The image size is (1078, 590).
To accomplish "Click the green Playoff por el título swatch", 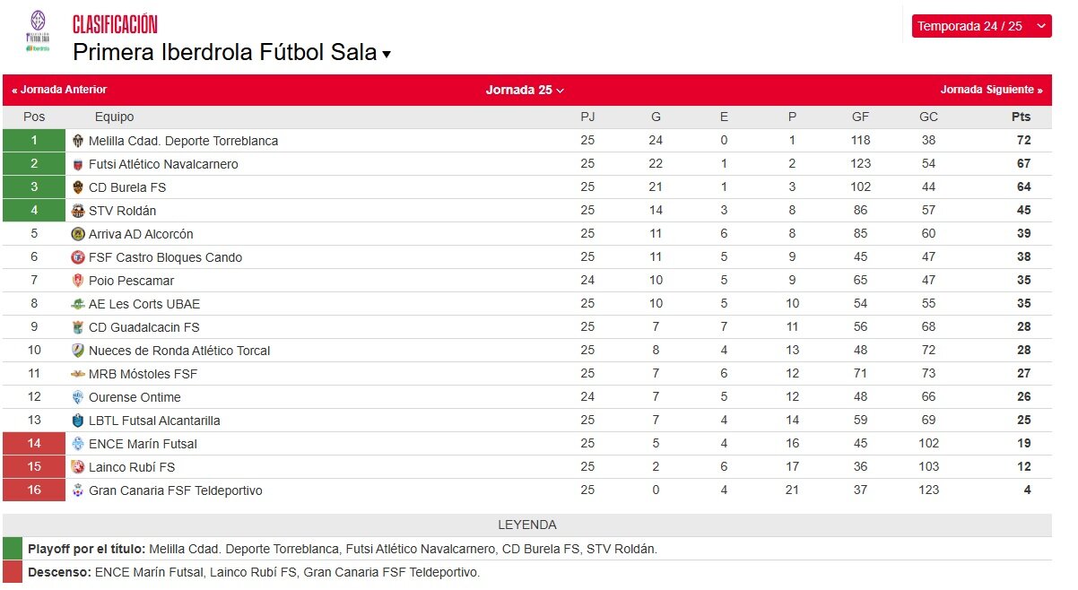I will [13, 549].
